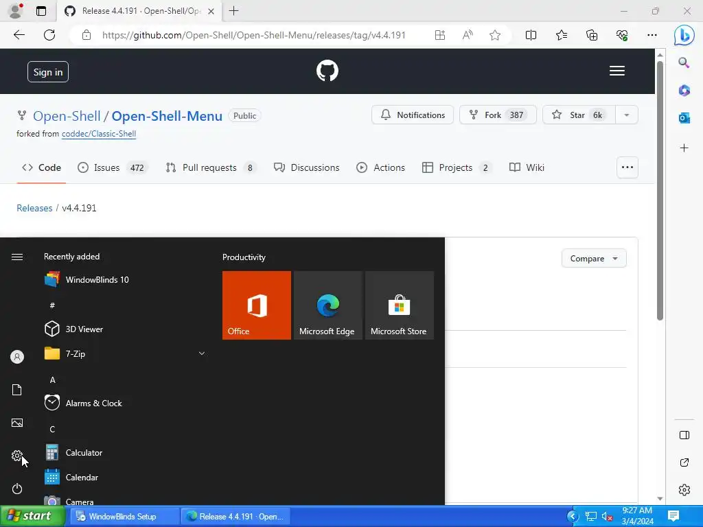The width and height of the screenshot is (703, 527).
Task: Open the Office tile
Action: click(x=257, y=305)
